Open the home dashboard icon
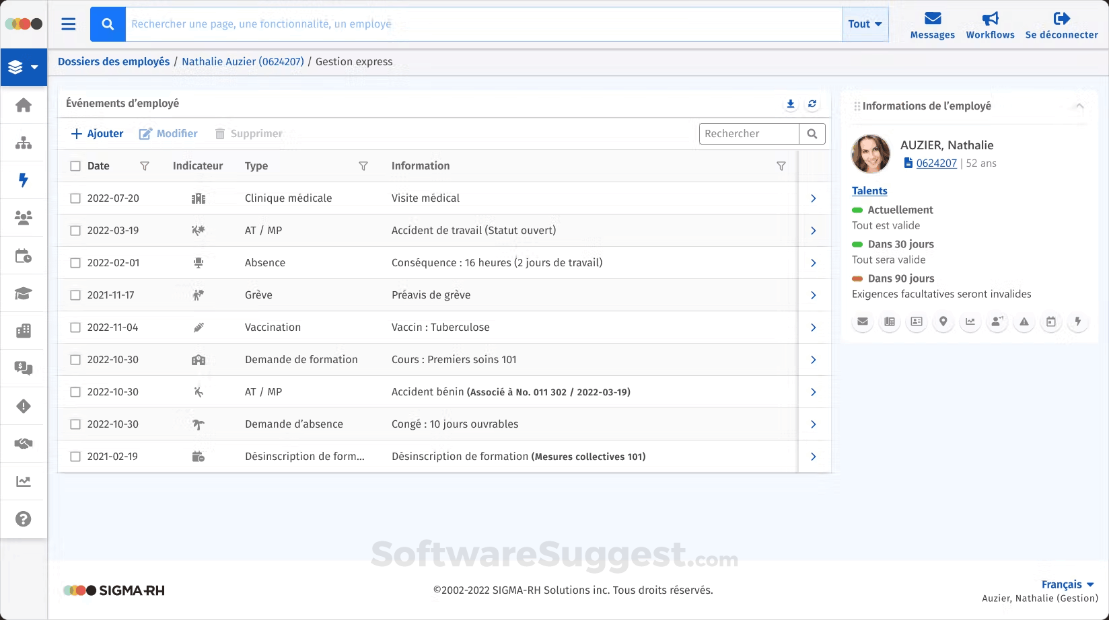Screen dimensions: 1109x620 click(x=24, y=106)
